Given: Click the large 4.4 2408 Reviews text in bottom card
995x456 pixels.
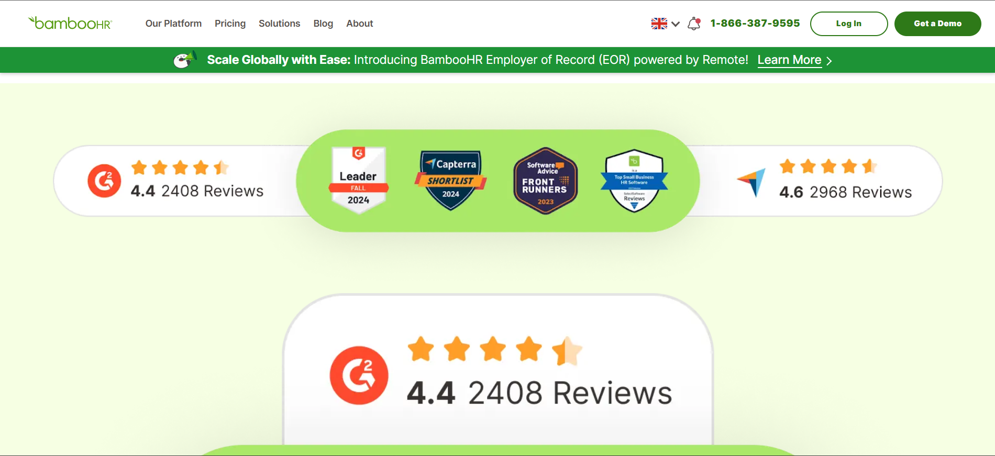Looking at the screenshot, I should pyautogui.click(x=539, y=393).
